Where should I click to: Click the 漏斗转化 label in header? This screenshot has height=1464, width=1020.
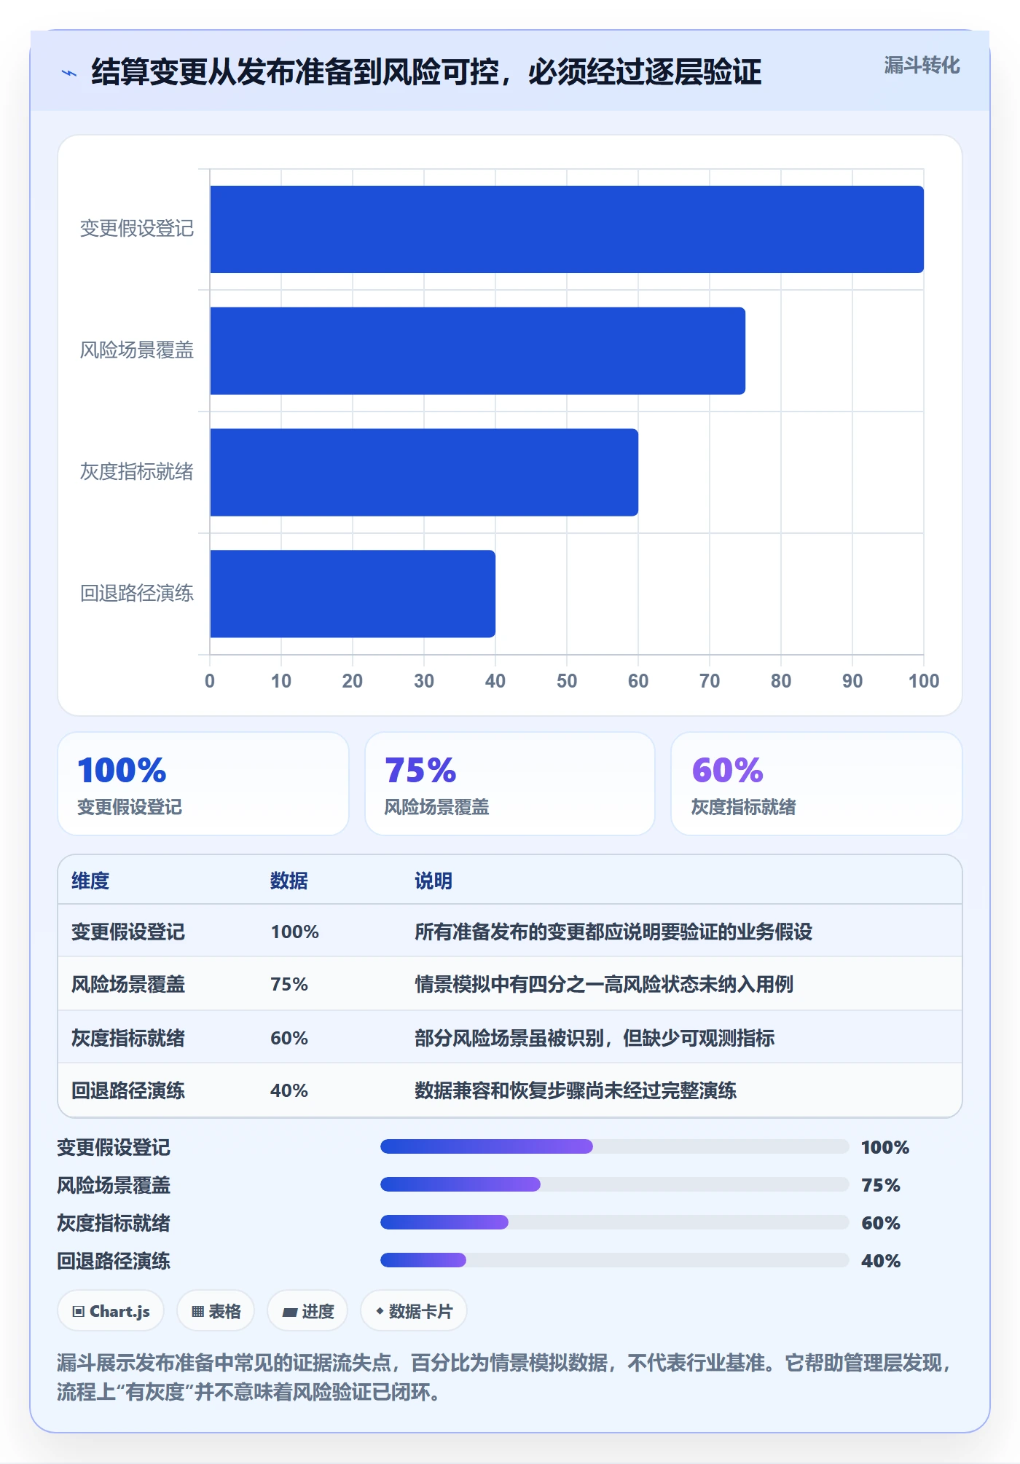pyautogui.click(x=922, y=66)
